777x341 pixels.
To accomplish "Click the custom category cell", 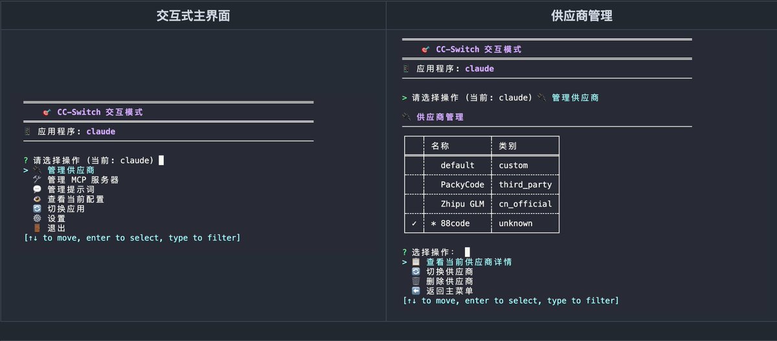I will point(513,166).
